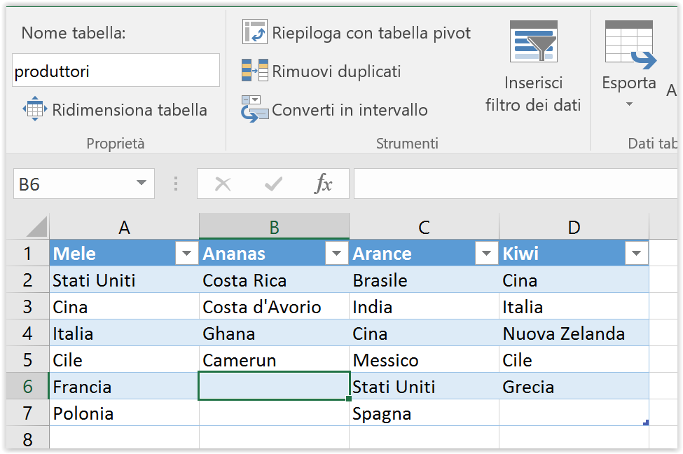This screenshot has width=683, height=454.
Task: Click the Riepiloga con tabella pivot icon
Action: [x=255, y=32]
